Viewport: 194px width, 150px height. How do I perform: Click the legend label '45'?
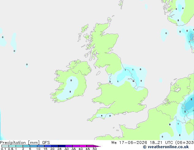coord(88,149)
